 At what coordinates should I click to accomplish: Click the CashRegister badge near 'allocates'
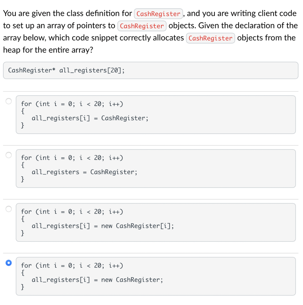210,38
